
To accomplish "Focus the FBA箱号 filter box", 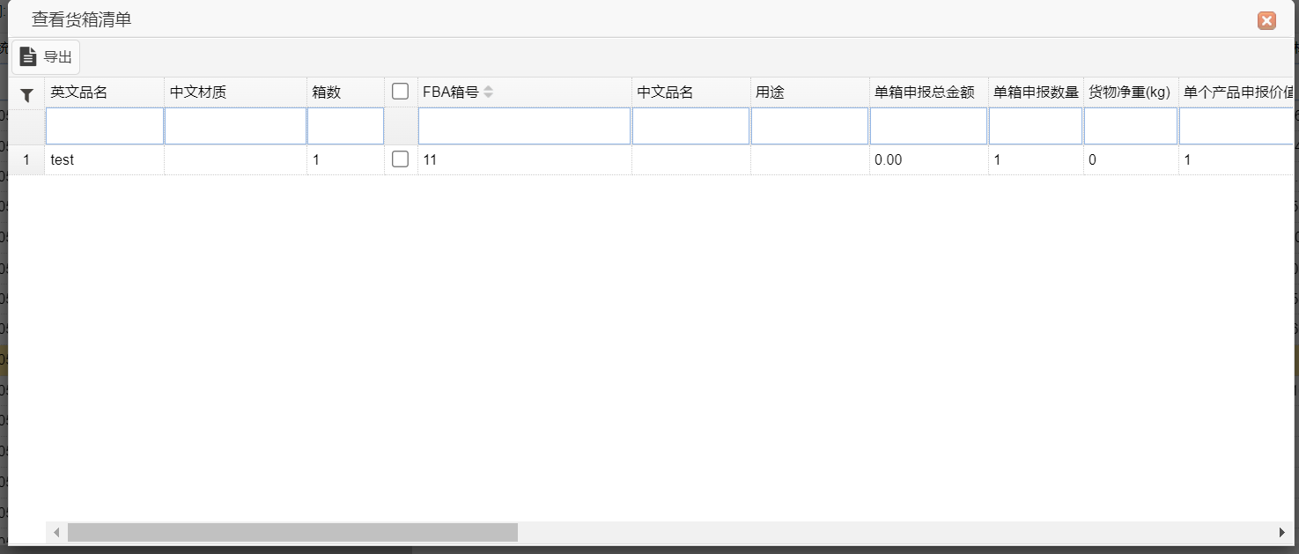I will [x=524, y=126].
